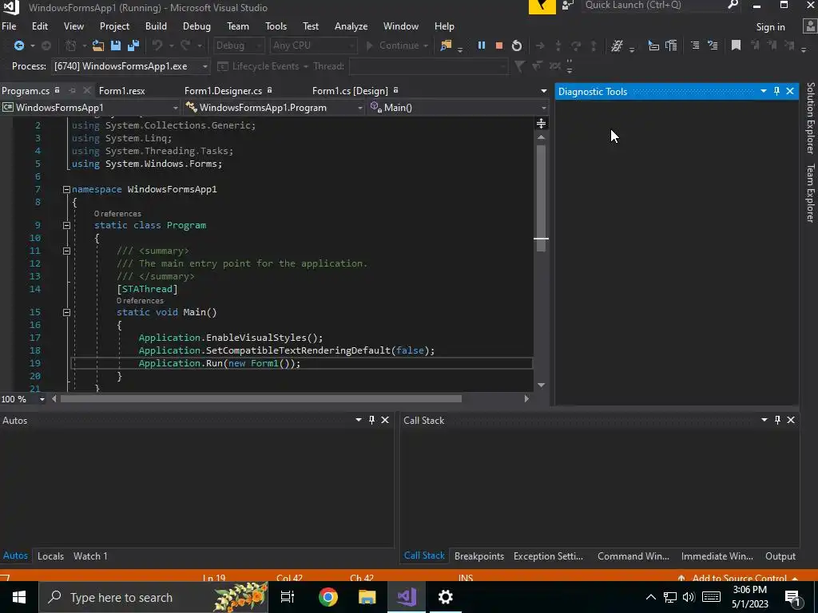The height and width of the screenshot is (613, 818).
Task: Toggle pin on Program.cs tab
Action: [x=72, y=91]
